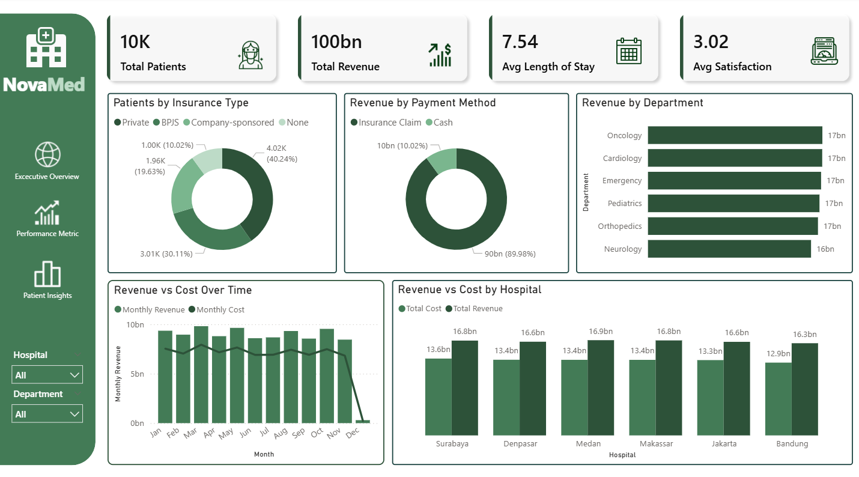Click the Revenue vs Cost by Hospital title
The image size is (859, 477).
[x=470, y=289]
